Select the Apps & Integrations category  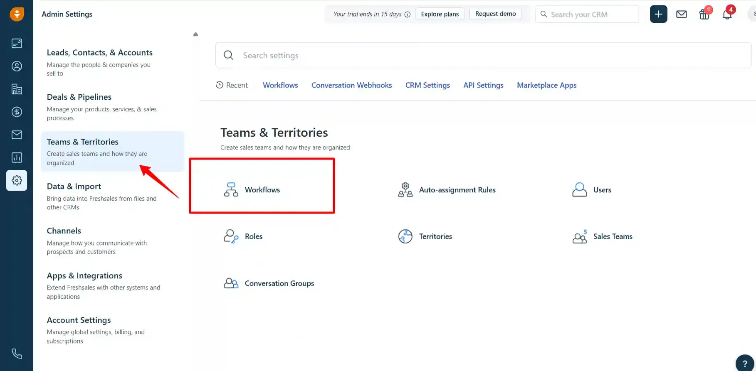112,285
